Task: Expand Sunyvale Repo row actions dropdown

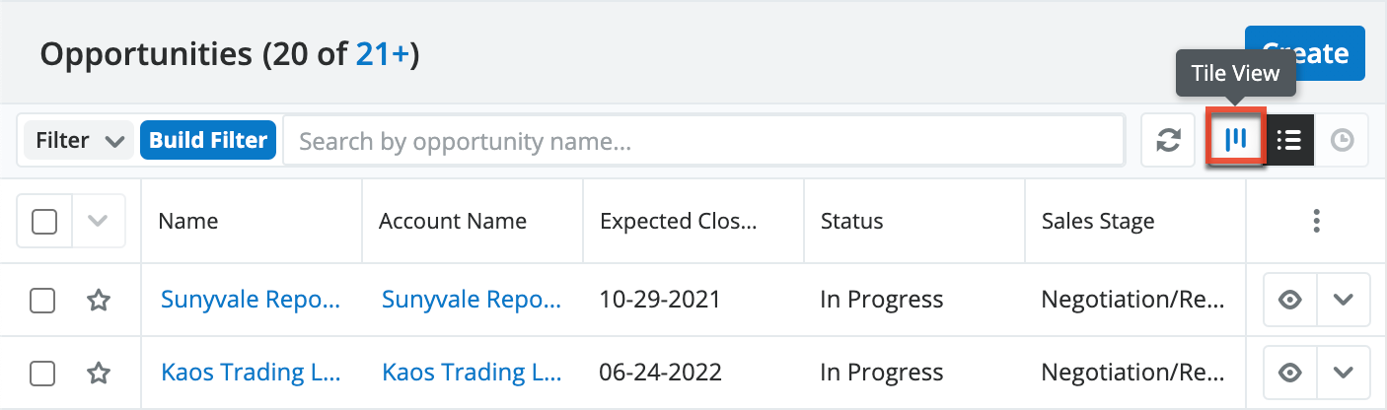Action: coord(1343,300)
